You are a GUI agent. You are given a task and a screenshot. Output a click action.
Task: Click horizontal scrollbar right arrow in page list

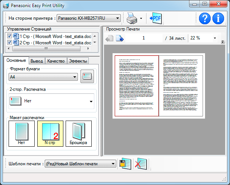tap(88, 48)
